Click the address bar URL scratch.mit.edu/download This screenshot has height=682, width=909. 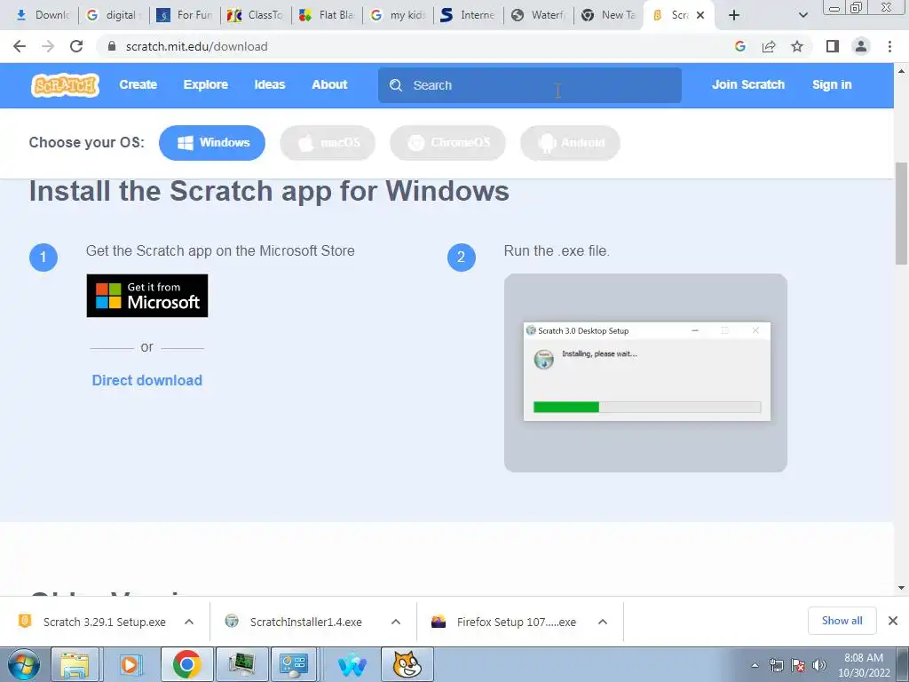tap(196, 46)
